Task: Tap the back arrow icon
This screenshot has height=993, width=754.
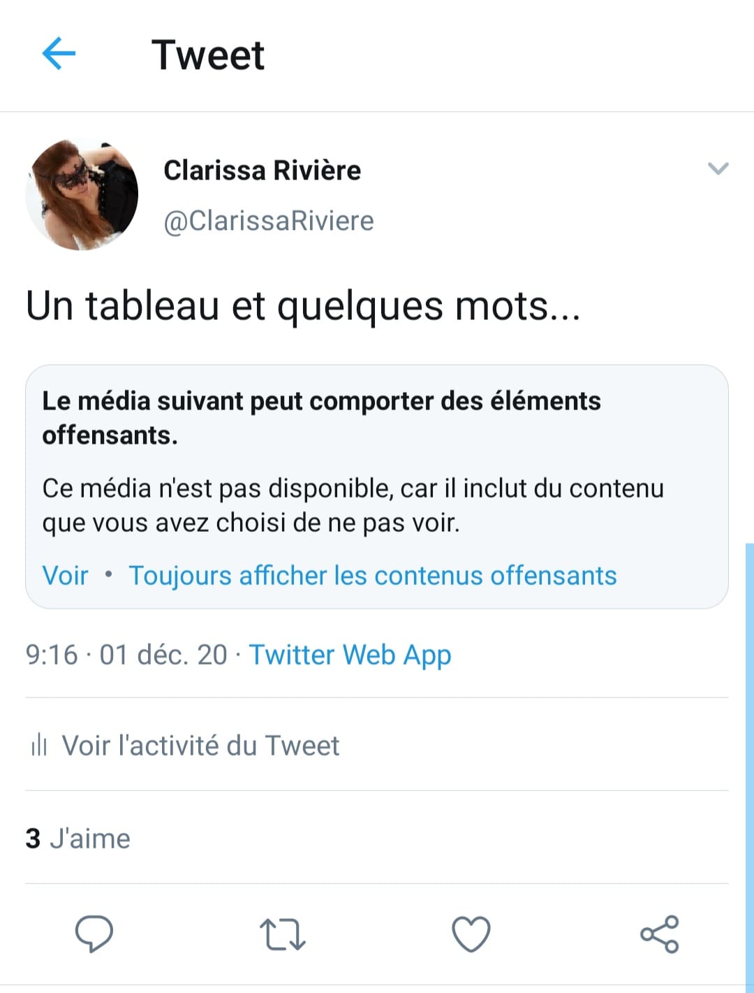Action: click(59, 55)
